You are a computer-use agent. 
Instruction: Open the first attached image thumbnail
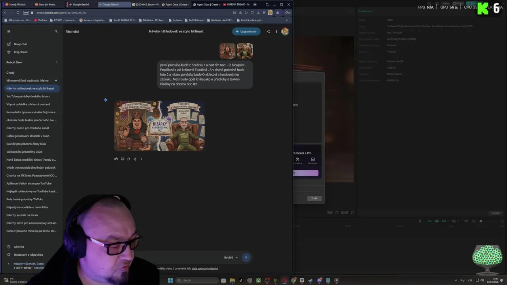(227, 51)
